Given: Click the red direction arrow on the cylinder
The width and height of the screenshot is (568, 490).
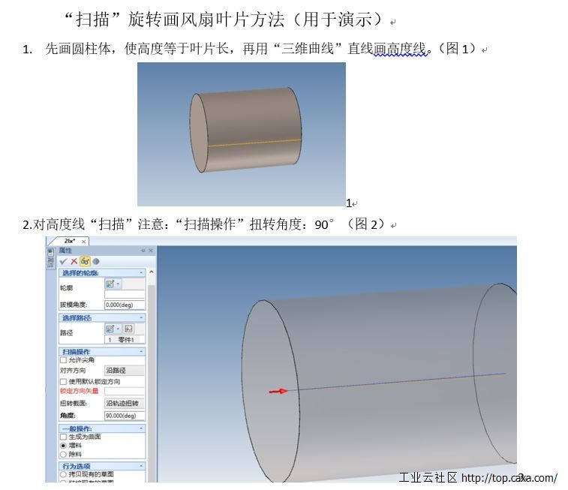Looking at the screenshot, I should [278, 391].
